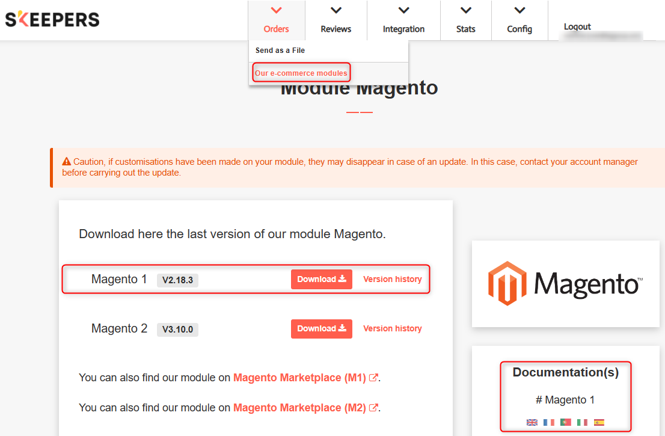This screenshot has width=665, height=436.
Task: Expand the Stats chevron arrow
Action: [465, 10]
